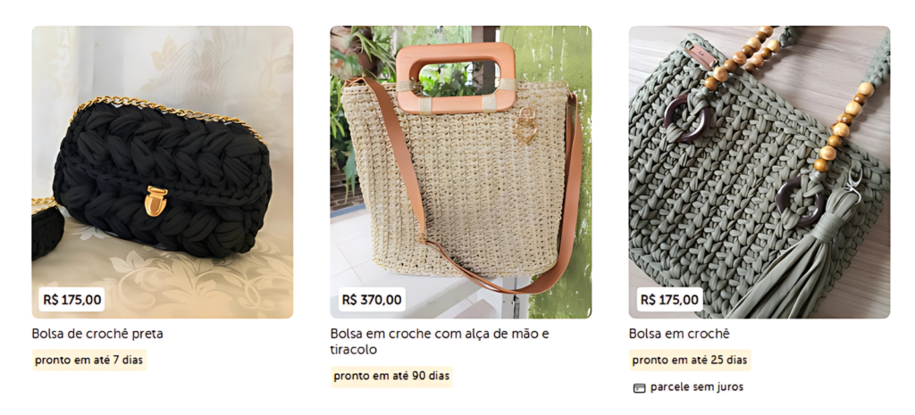Screen dimensions: 915x415
Task: Click the credit card icon beside parcele sem juros
Action: [639, 387]
